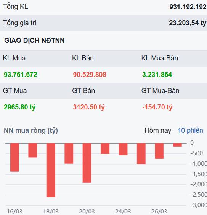Click the 16/03 red bar
Screen dimensions: 207x215
[14, 157]
